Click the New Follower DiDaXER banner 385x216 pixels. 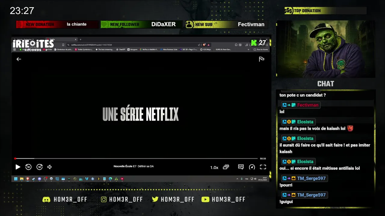[x=141, y=24]
